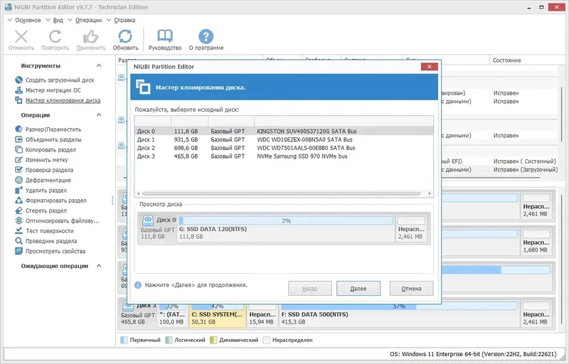
Task: Select the Копировать раздел icon
Action: click(x=19, y=149)
